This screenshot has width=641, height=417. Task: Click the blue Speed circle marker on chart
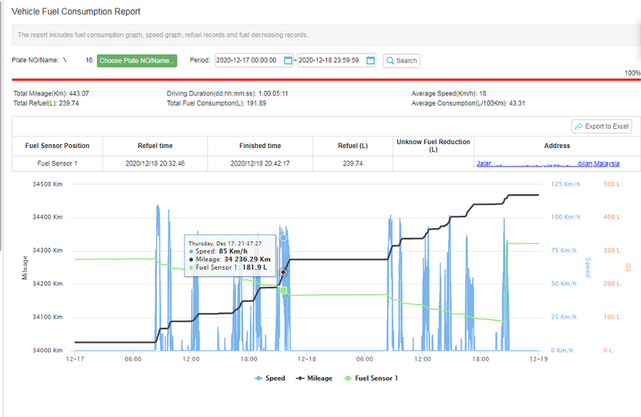coord(283,238)
